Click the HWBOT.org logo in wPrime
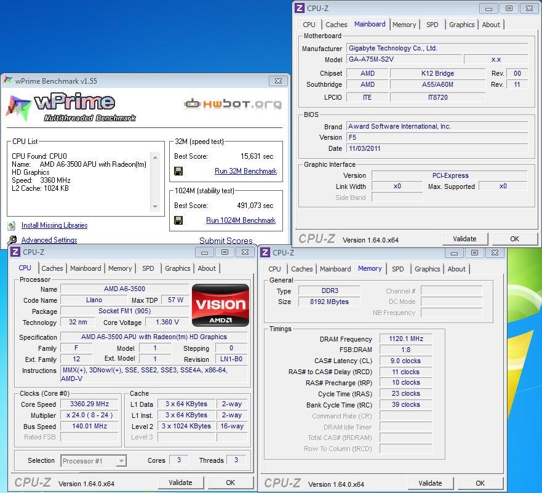542x493 pixels. coord(233,104)
